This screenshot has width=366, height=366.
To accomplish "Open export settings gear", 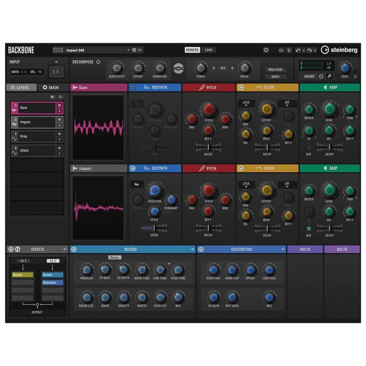I will (321, 76).
